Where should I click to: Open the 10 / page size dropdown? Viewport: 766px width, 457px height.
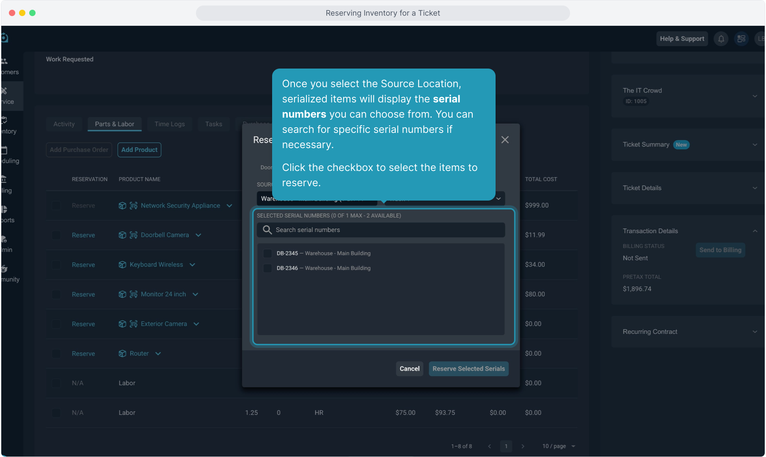(x=559, y=446)
